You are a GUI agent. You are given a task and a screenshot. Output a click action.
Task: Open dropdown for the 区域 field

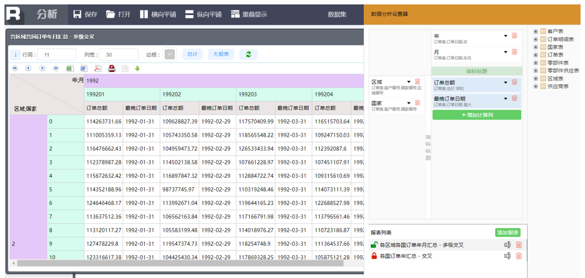click(x=409, y=83)
